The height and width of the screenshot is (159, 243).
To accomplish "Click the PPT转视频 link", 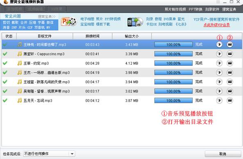I will click(113, 19).
